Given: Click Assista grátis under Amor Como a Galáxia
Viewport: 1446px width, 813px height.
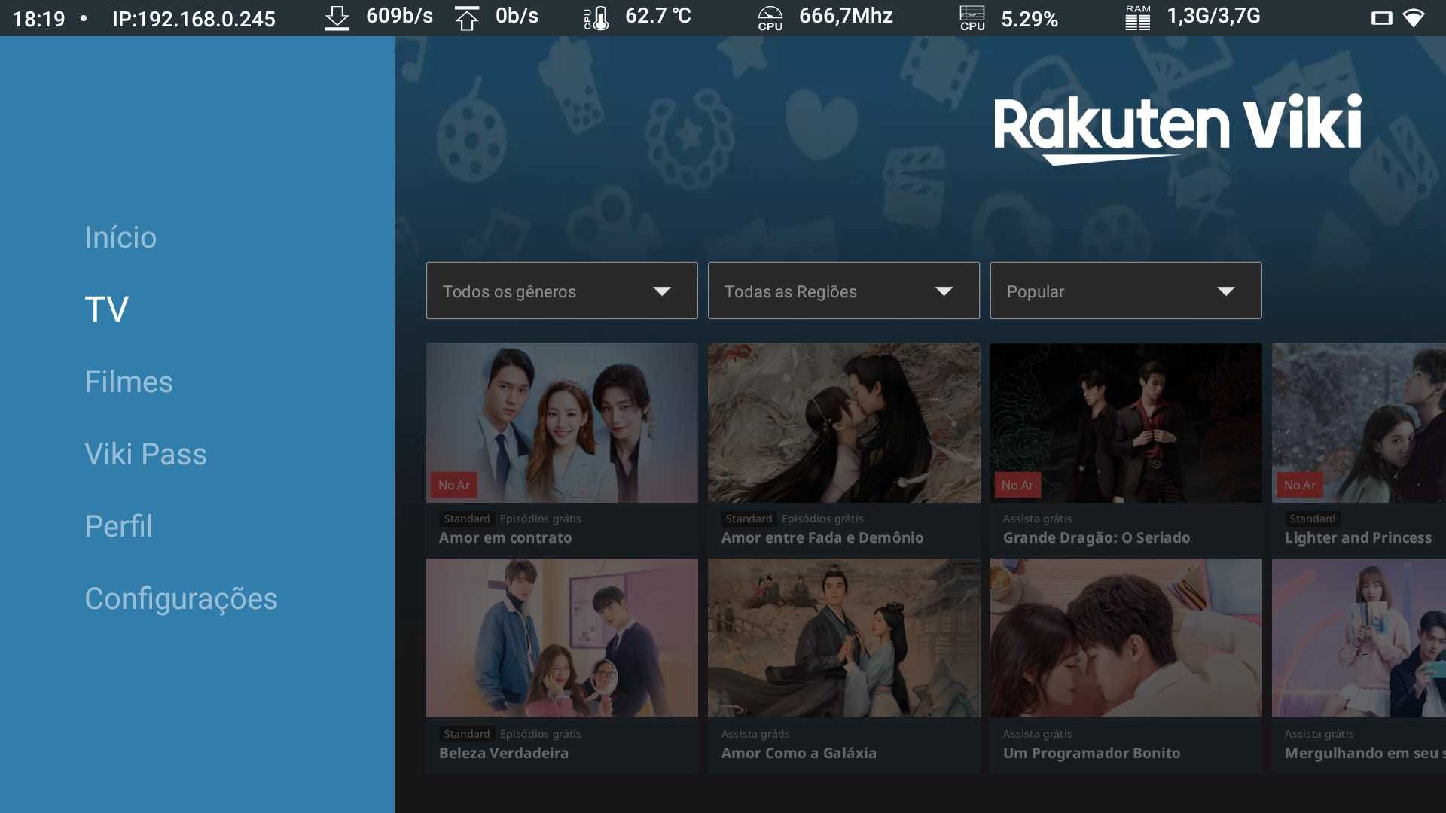Looking at the screenshot, I should pyautogui.click(x=755, y=734).
